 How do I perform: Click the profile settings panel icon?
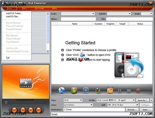coord(110,90)
